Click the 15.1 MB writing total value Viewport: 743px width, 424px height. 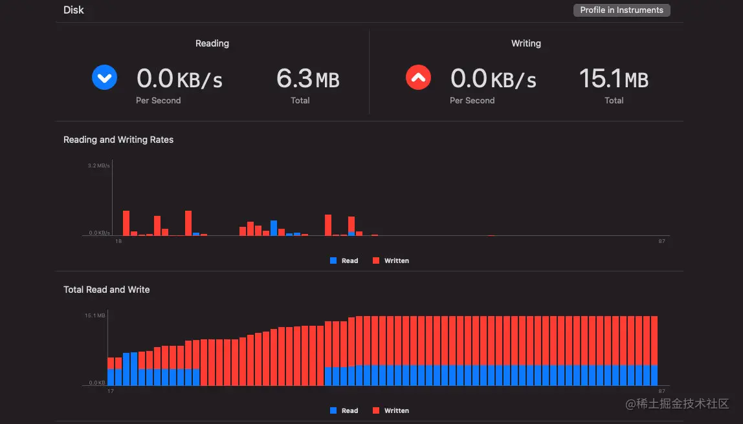coord(614,79)
